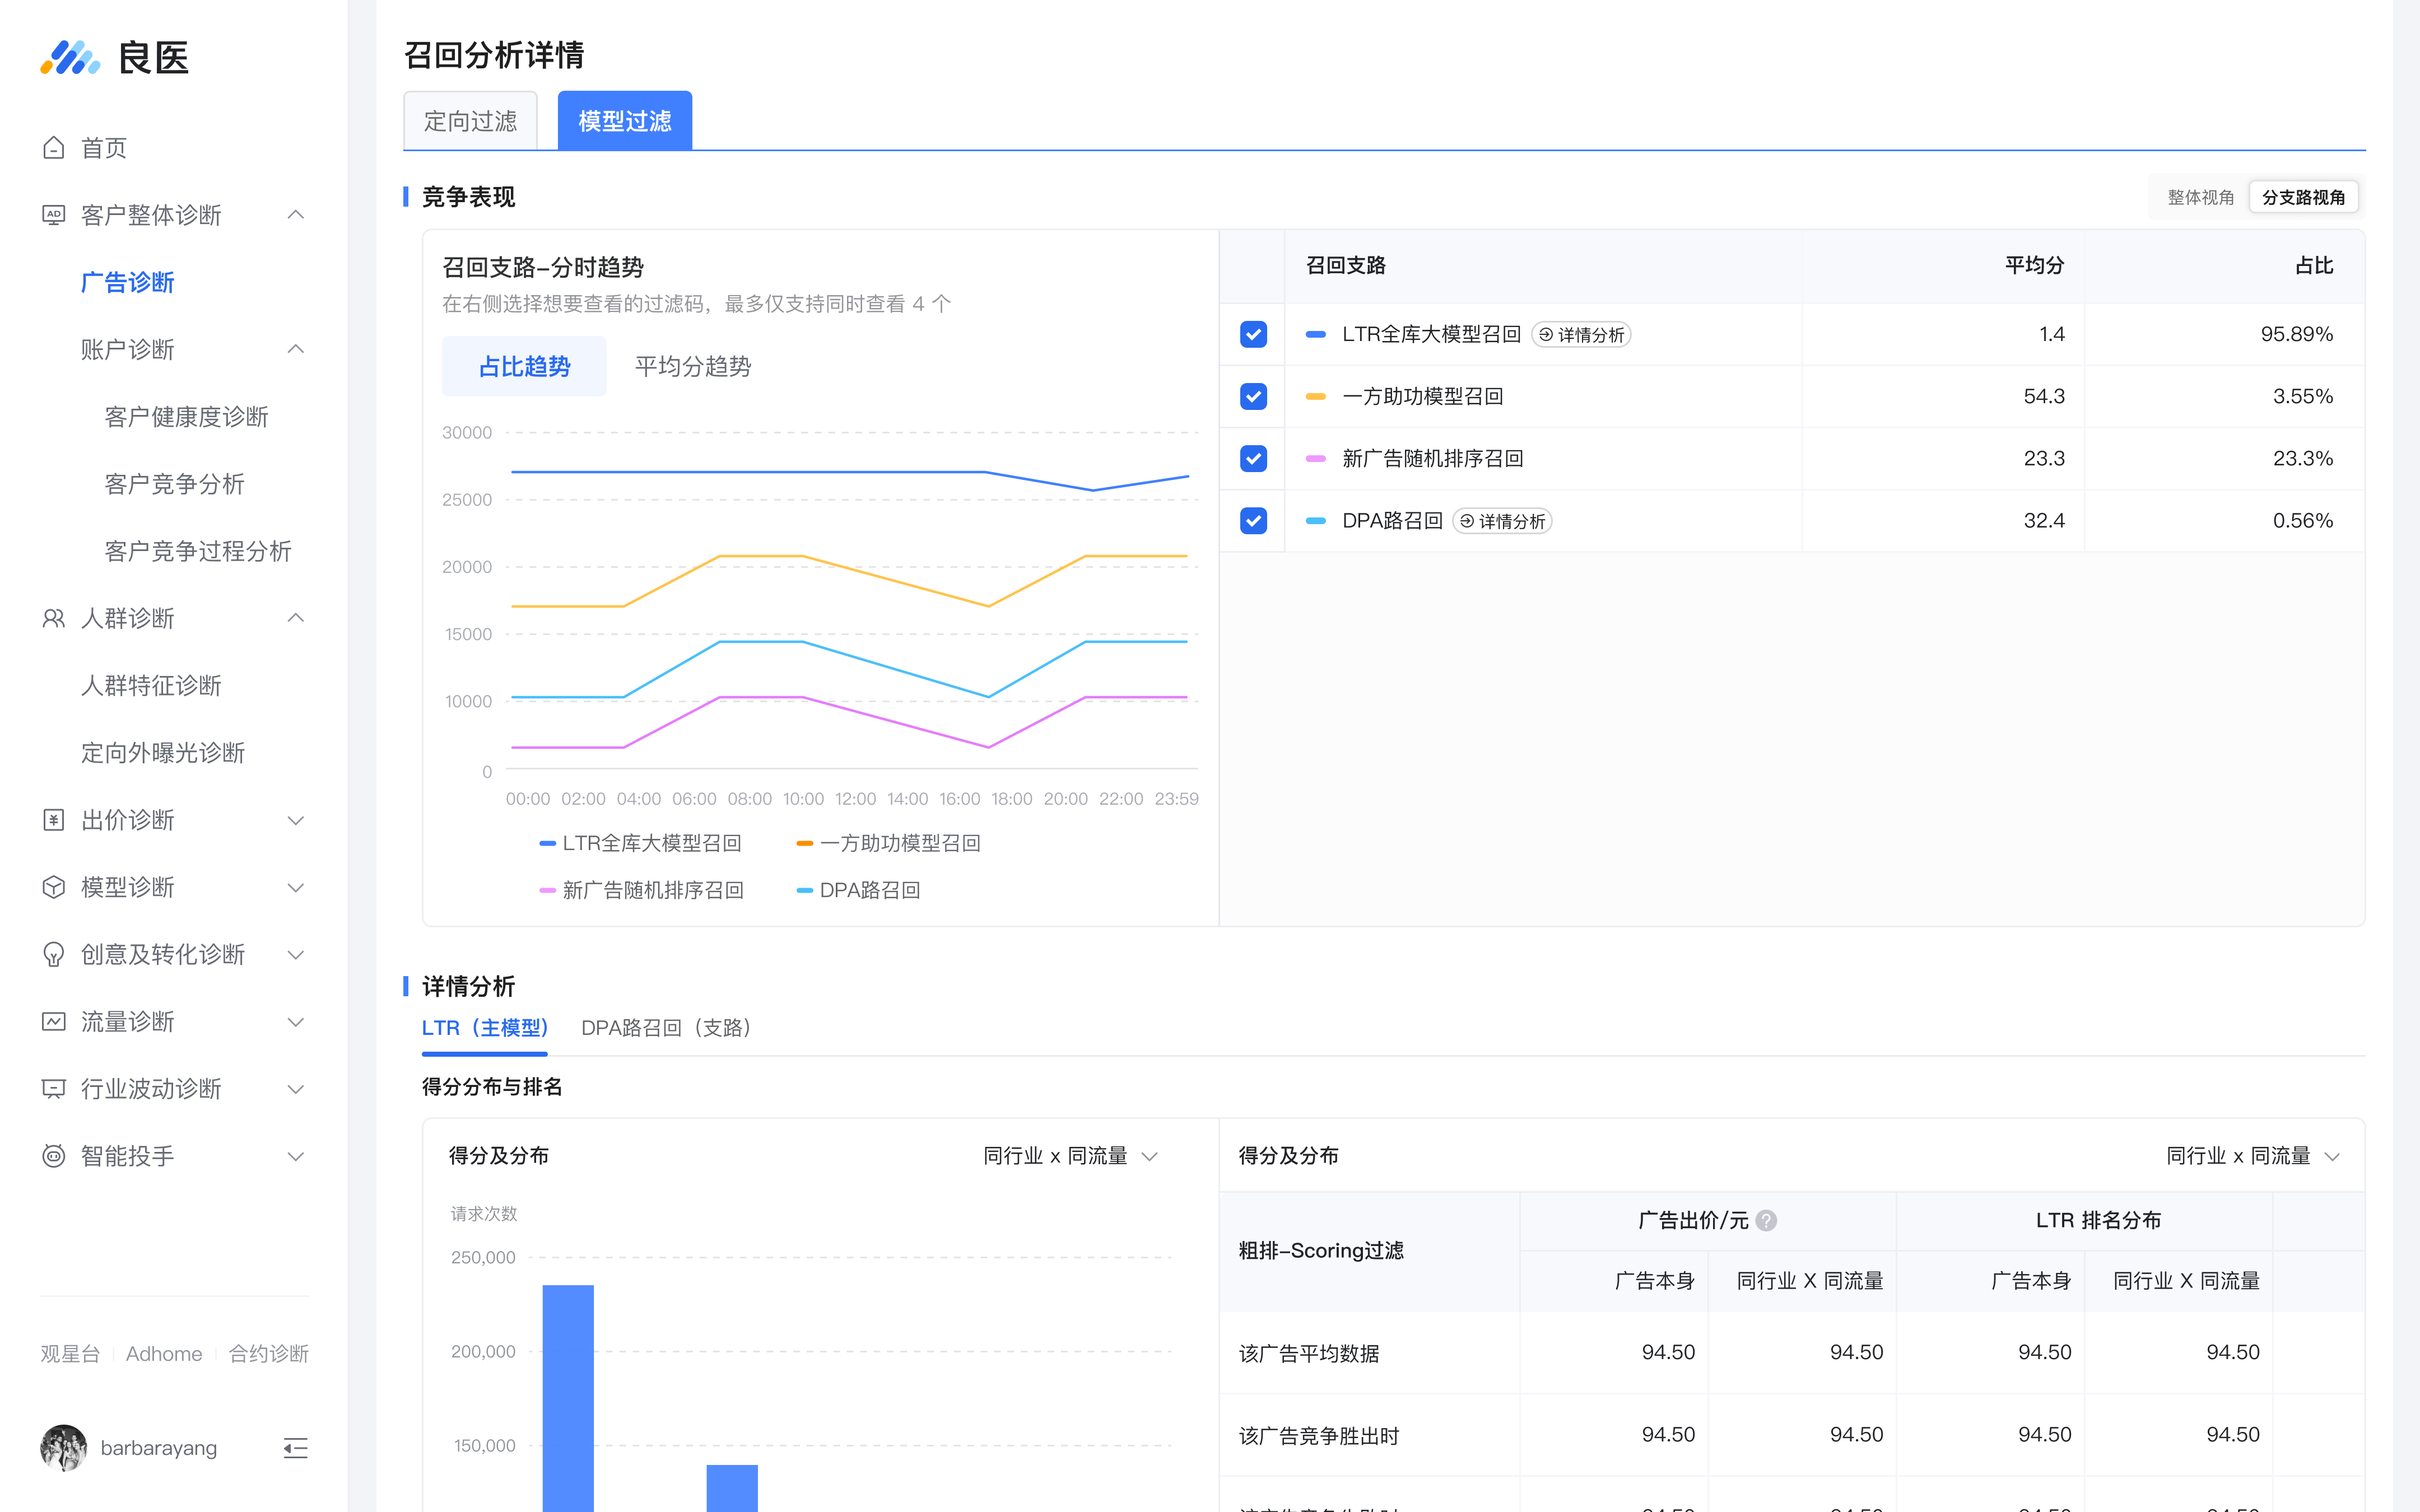Switch to 平均分趋势 chart tab
Viewport: 2420px width, 1512px height.
[693, 366]
